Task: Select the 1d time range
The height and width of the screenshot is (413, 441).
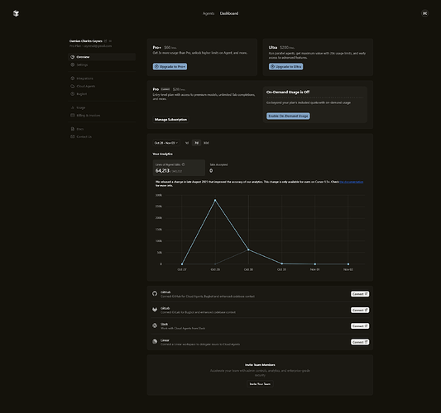Action: (187, 143)
